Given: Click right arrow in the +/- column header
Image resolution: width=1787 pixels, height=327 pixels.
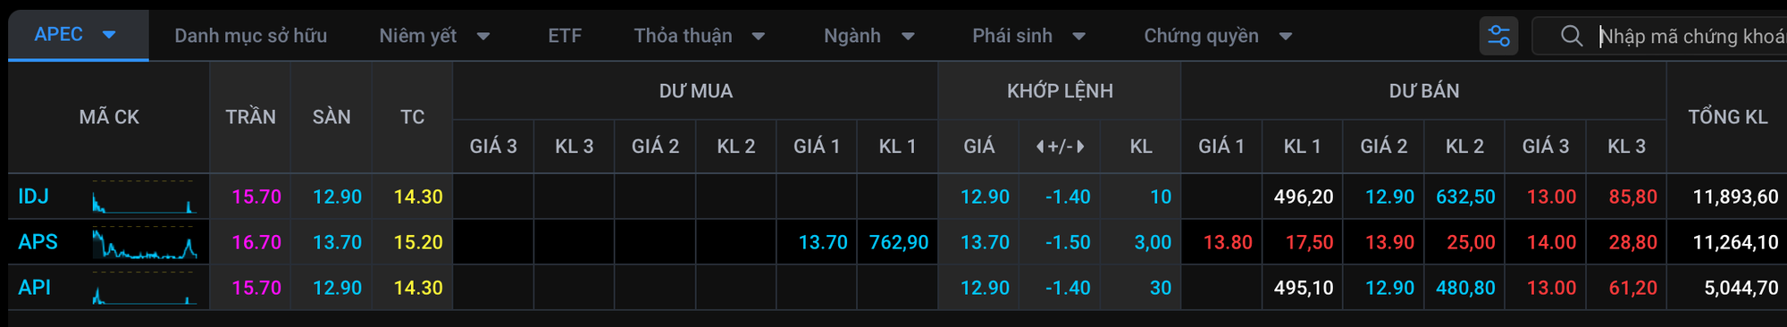Looking at the screenshot, I should pos(1081,147).
